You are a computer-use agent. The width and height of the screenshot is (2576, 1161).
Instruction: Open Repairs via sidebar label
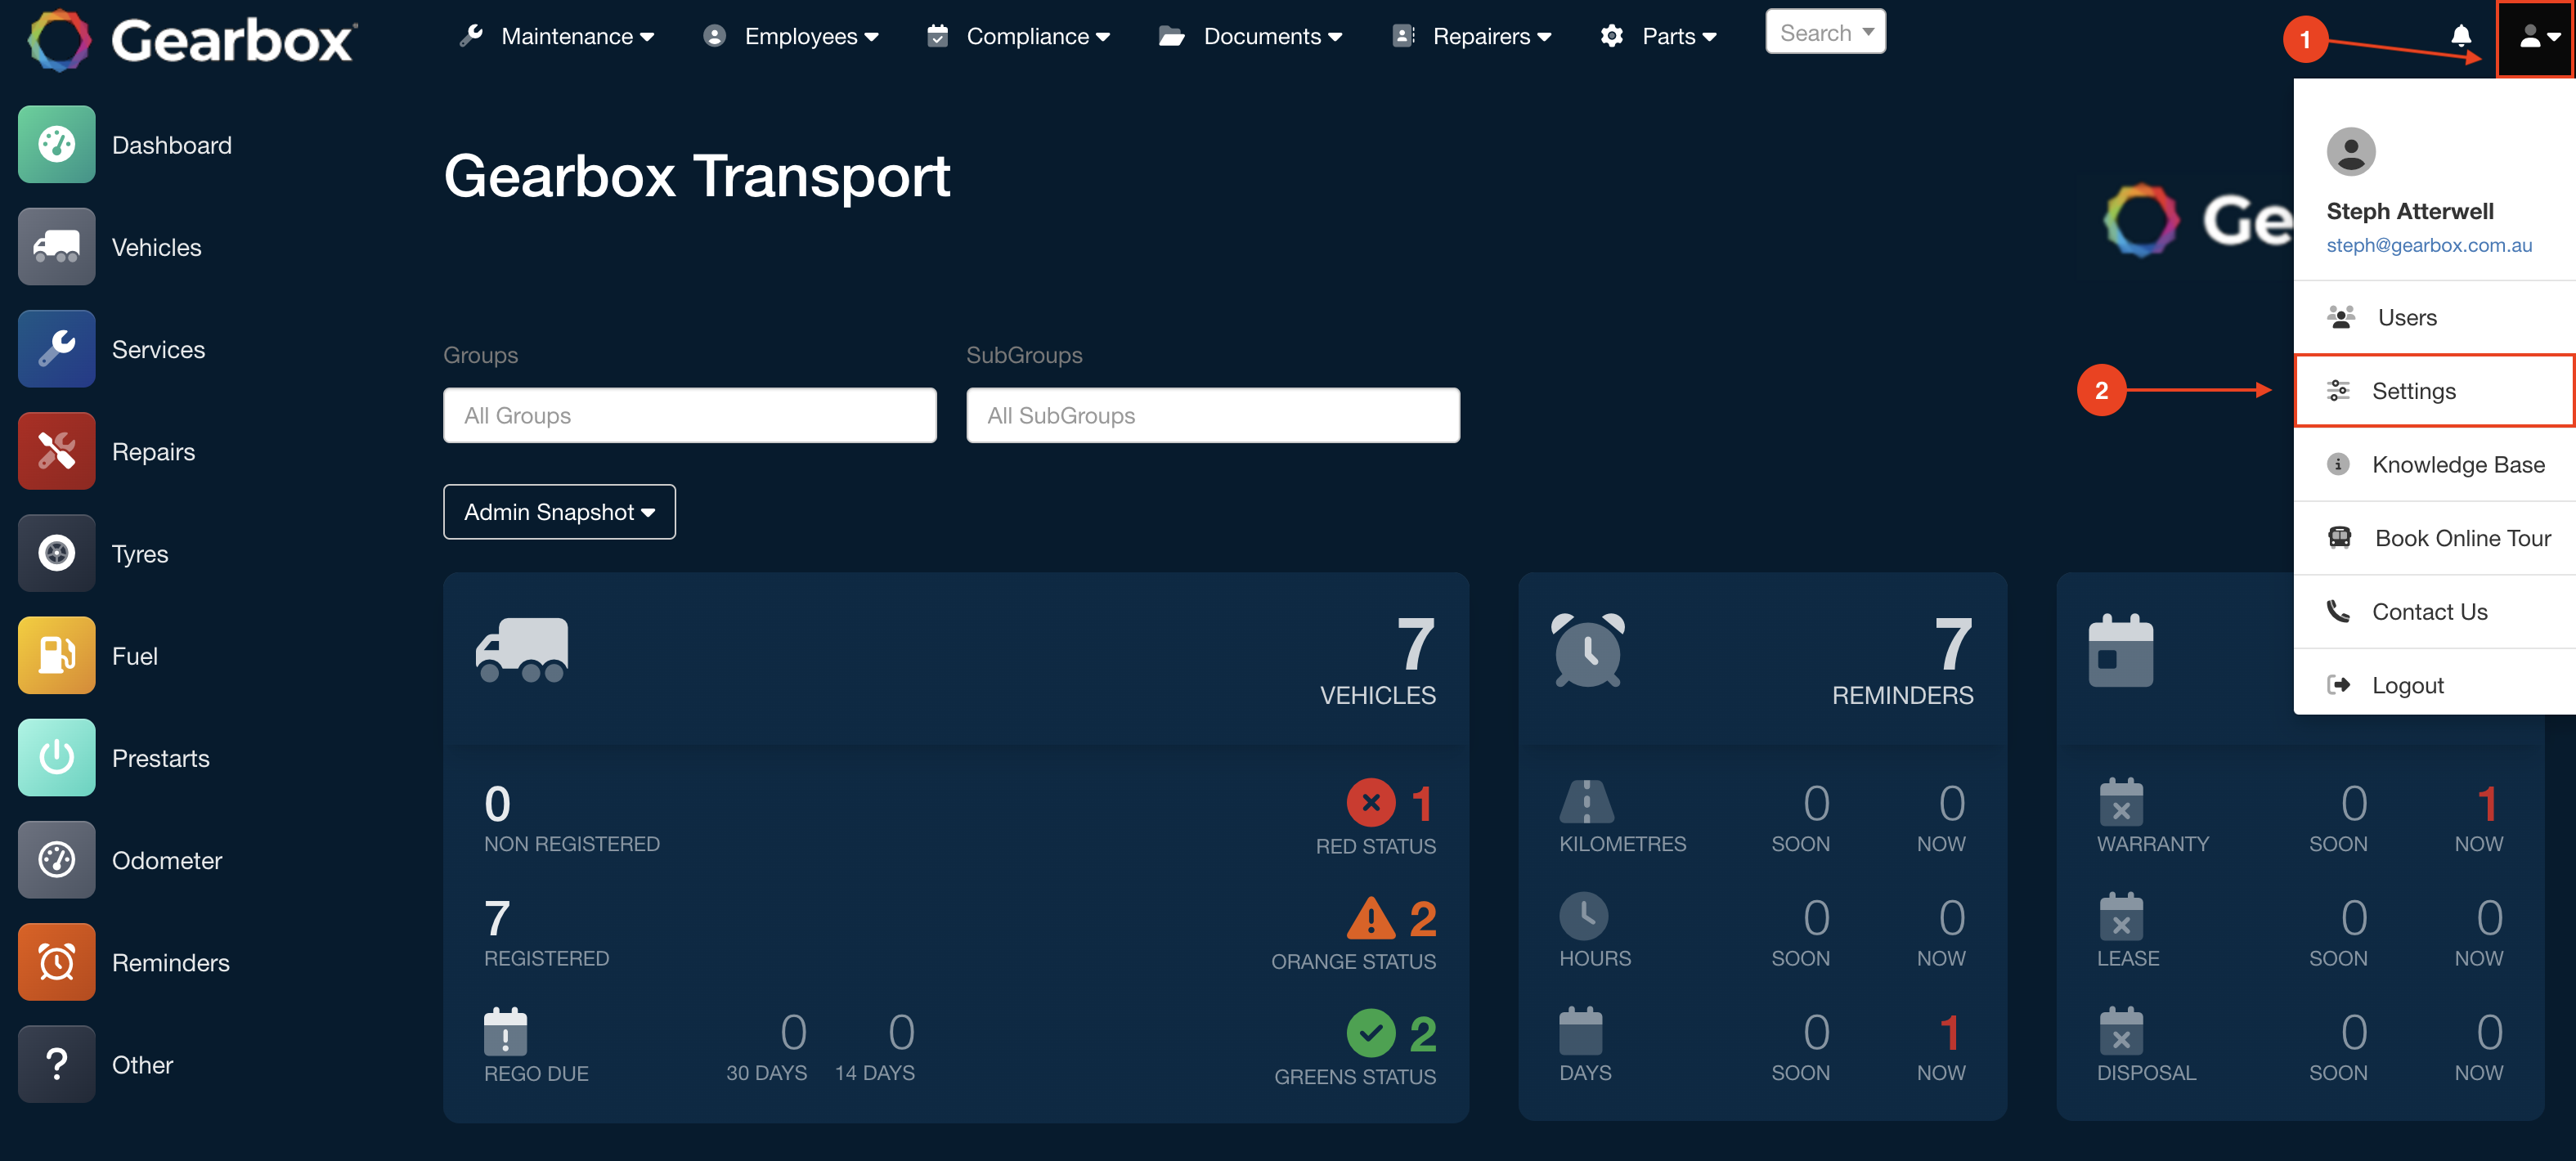pyautogui.click(x=154, y=452)
